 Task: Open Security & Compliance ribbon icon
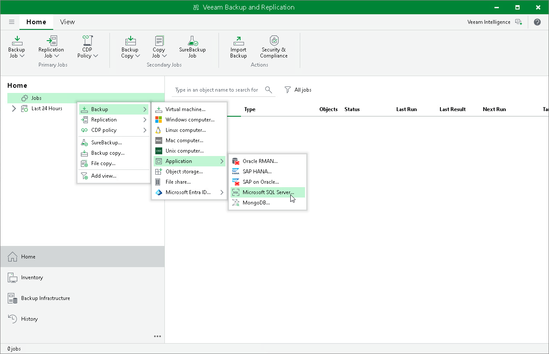274,41
